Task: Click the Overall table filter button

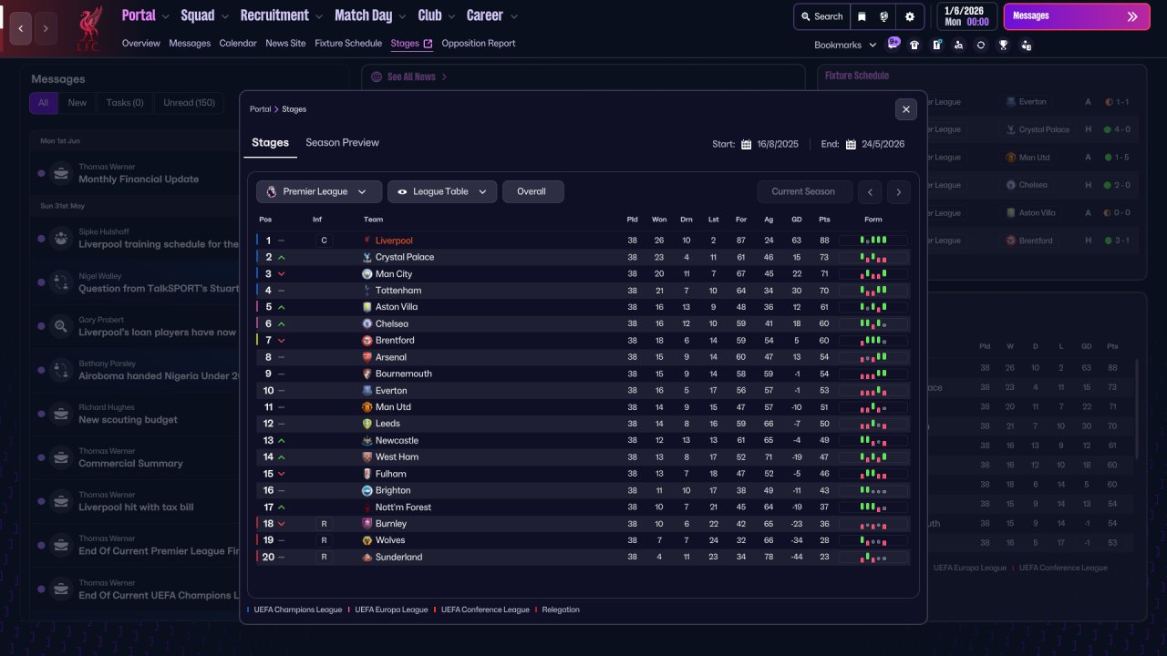Action: pyautogui.click(x=532, y=191)
